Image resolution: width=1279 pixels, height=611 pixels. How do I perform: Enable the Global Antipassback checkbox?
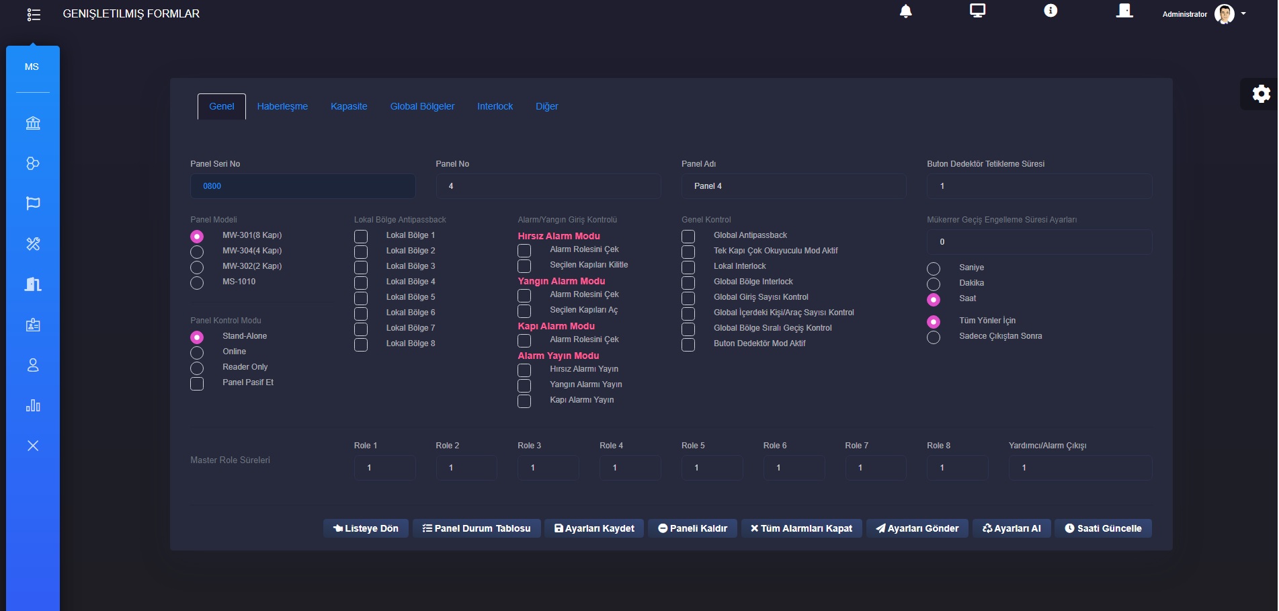coord(688,237)
